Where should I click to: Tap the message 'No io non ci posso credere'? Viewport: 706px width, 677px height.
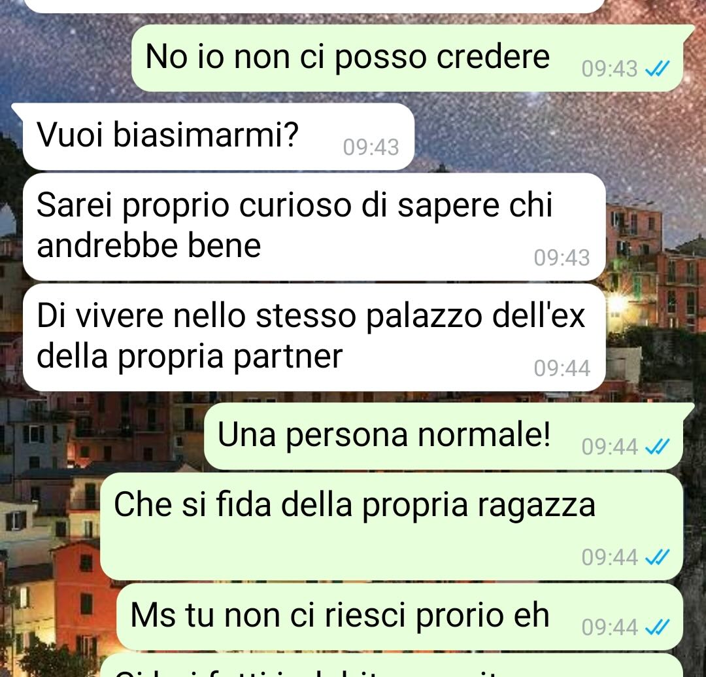tap(407, 58)
